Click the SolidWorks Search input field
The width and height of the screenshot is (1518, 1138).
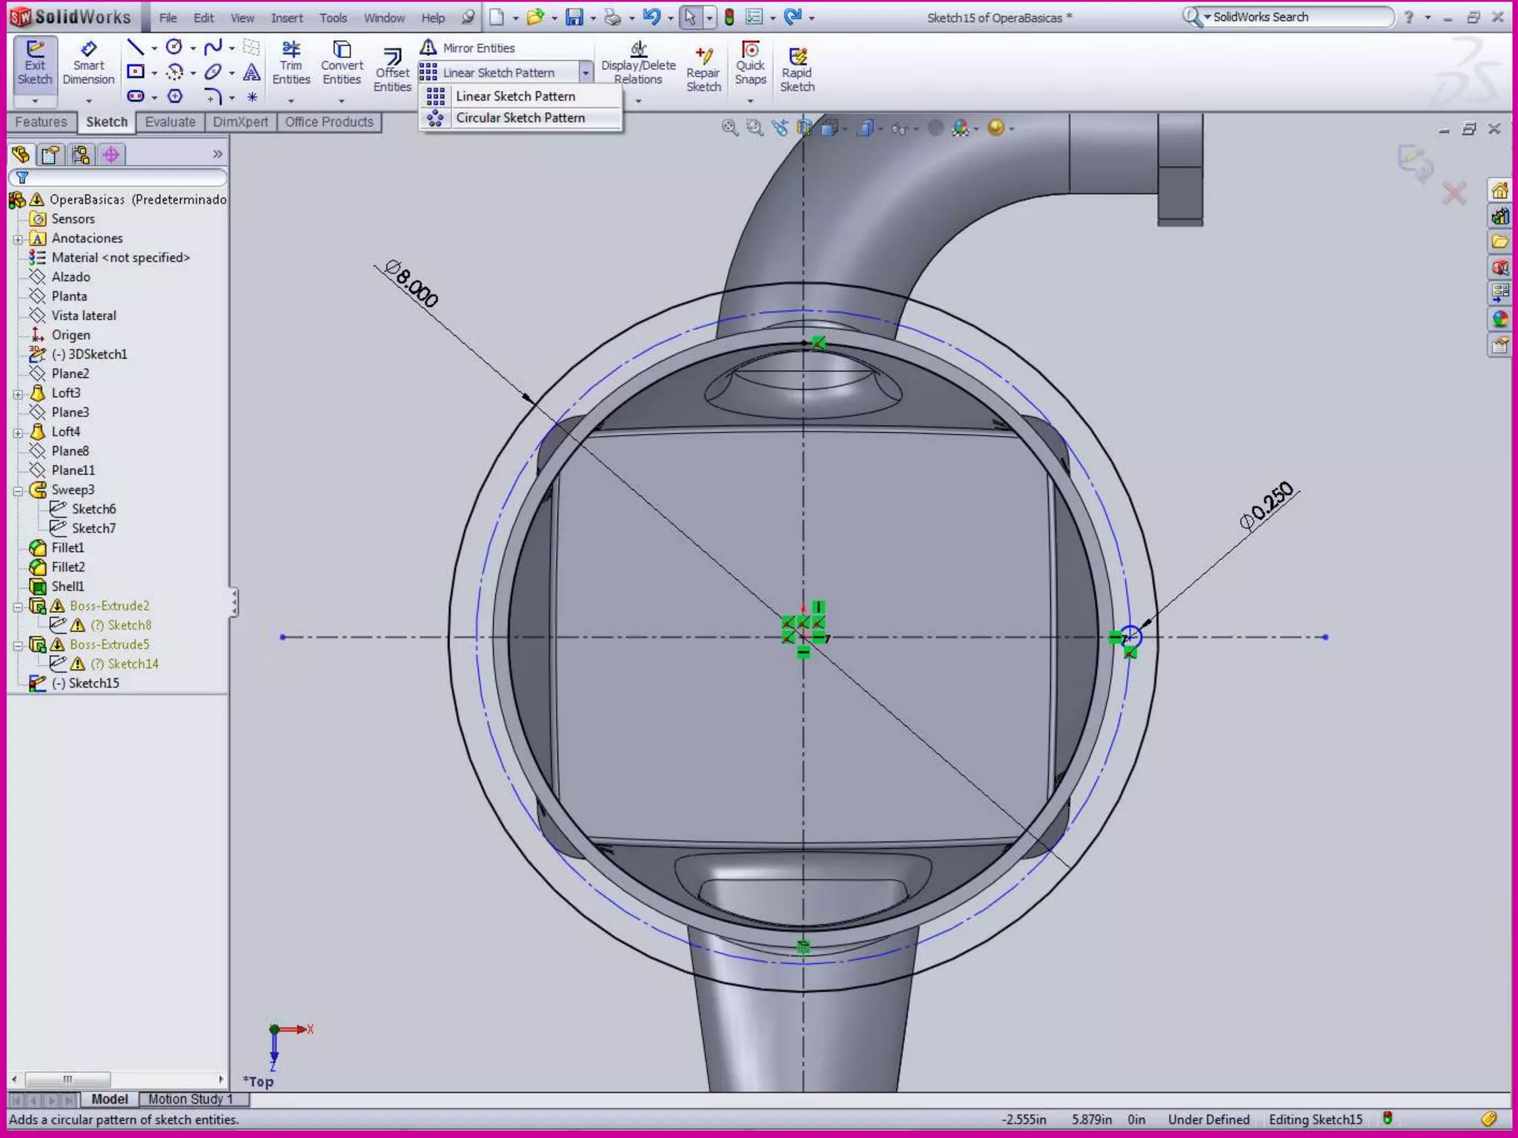[1299, 17]
